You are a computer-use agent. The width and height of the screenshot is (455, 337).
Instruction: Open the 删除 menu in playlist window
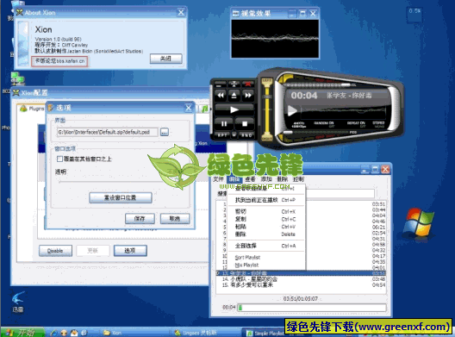[x=282, y=179]
